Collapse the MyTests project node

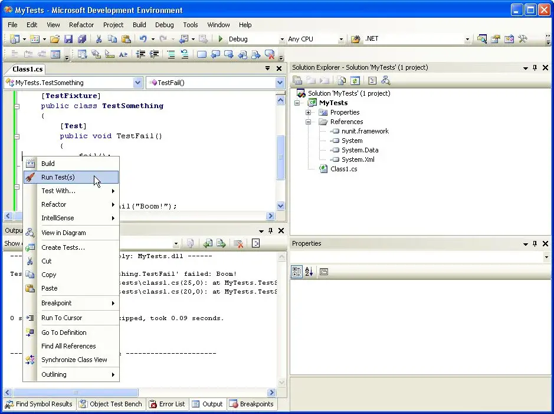coord(297,103)
